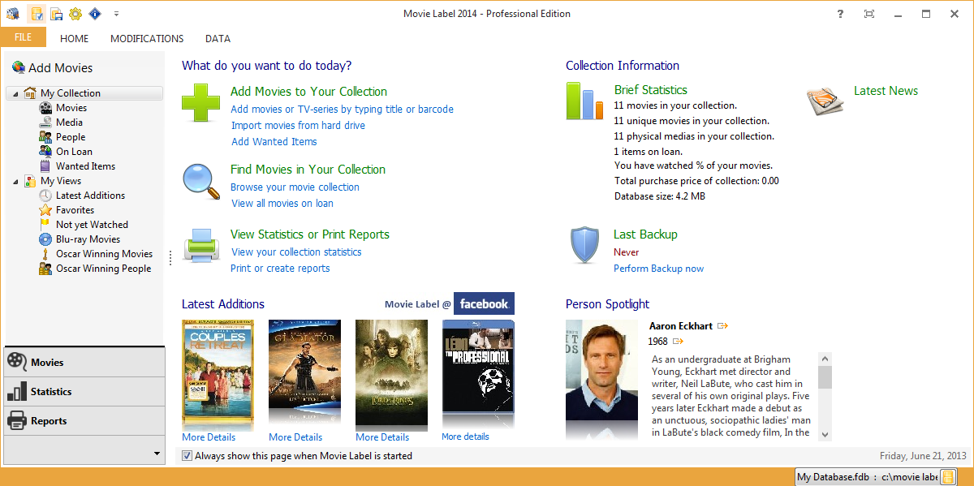Click the save database icon in quick access toolbar
The image size is (974, 486).
56,14
